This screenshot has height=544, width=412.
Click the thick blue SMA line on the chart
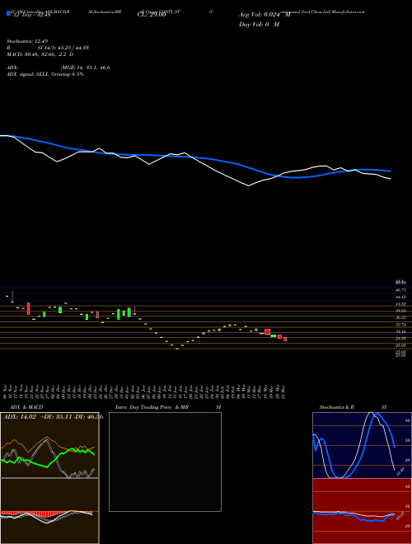(x=195, y=158)
